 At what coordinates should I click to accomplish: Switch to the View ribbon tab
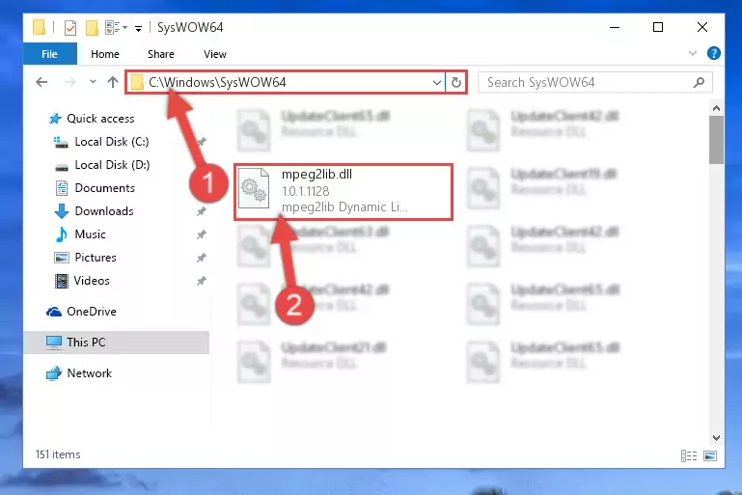click(x=215, y=54)
